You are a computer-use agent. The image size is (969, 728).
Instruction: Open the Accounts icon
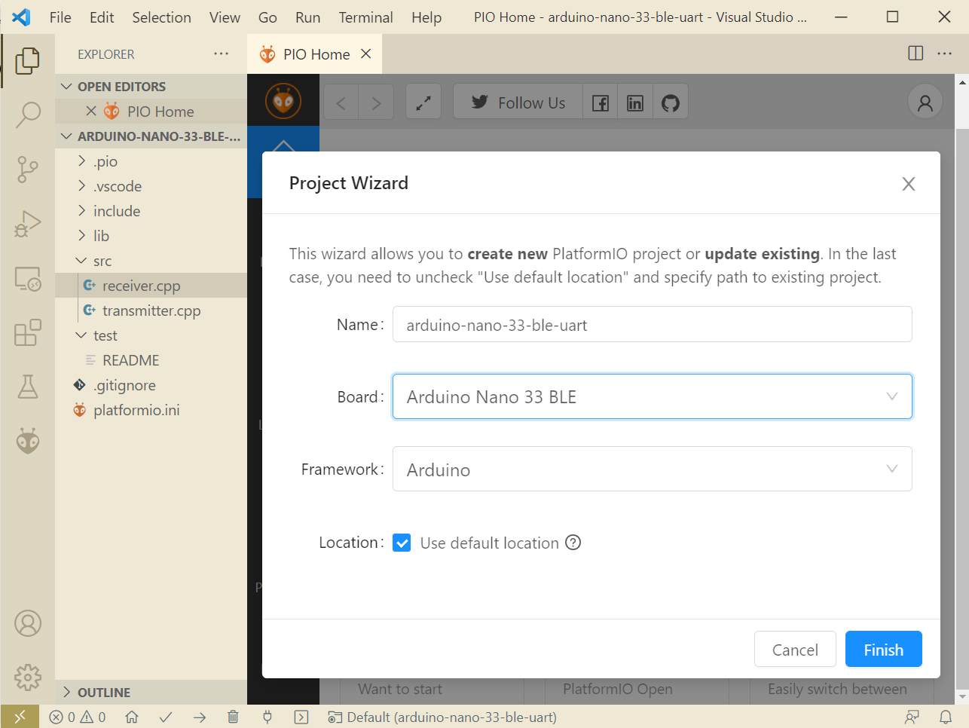[x=28, y=623]
